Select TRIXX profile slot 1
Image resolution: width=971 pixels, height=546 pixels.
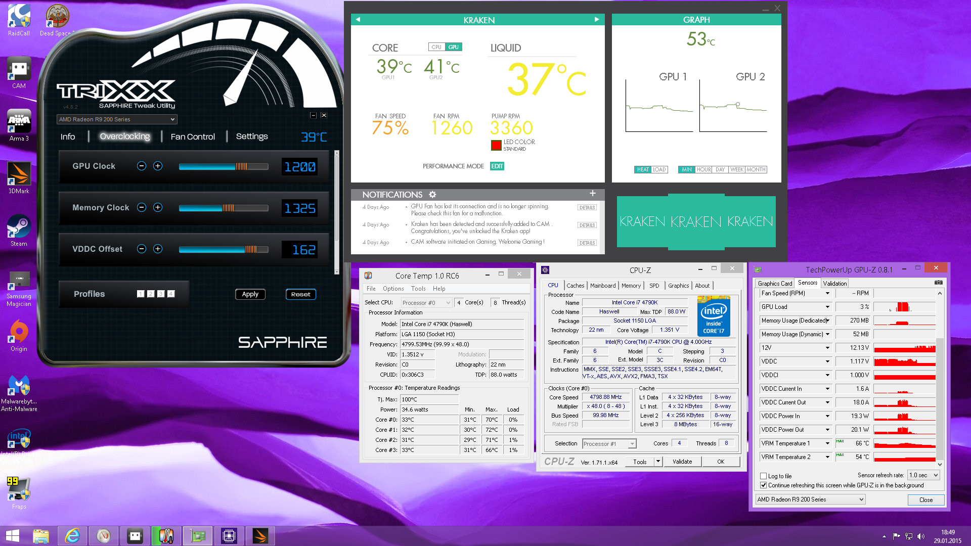141,294
